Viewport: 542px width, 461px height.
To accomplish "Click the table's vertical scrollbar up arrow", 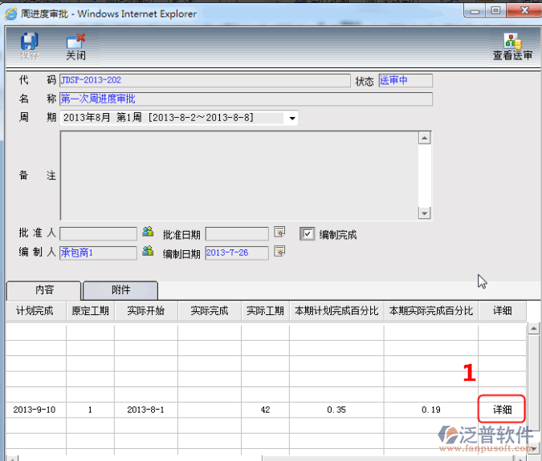I will click(x=532, y=328).
